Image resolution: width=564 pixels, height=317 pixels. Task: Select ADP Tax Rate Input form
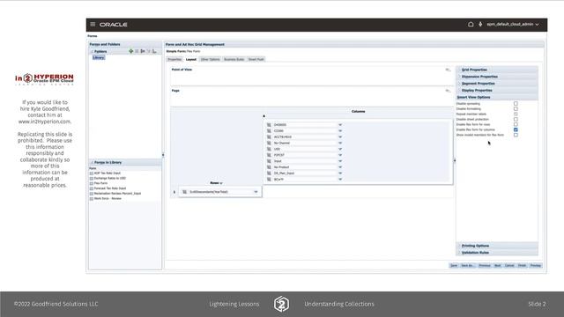tap(108, 173)
